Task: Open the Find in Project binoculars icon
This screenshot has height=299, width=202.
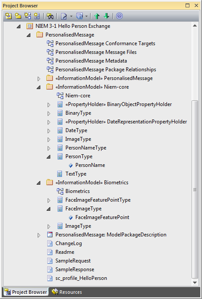Action: point(50,16)
